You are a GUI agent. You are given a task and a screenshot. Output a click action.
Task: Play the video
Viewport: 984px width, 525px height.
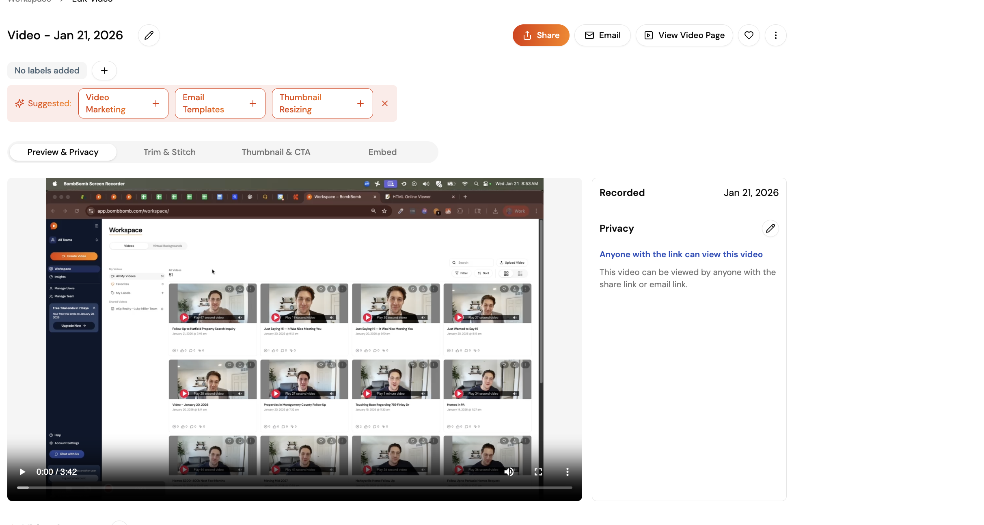(22, 472)
